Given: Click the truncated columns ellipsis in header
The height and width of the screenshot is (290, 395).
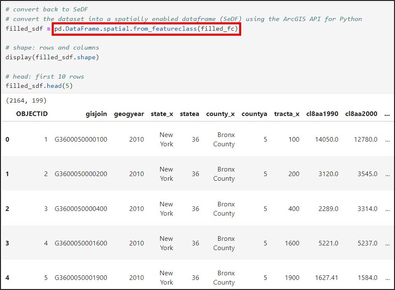Looking at the screenshot, I should pyautogui.click(x=387, y=115).
